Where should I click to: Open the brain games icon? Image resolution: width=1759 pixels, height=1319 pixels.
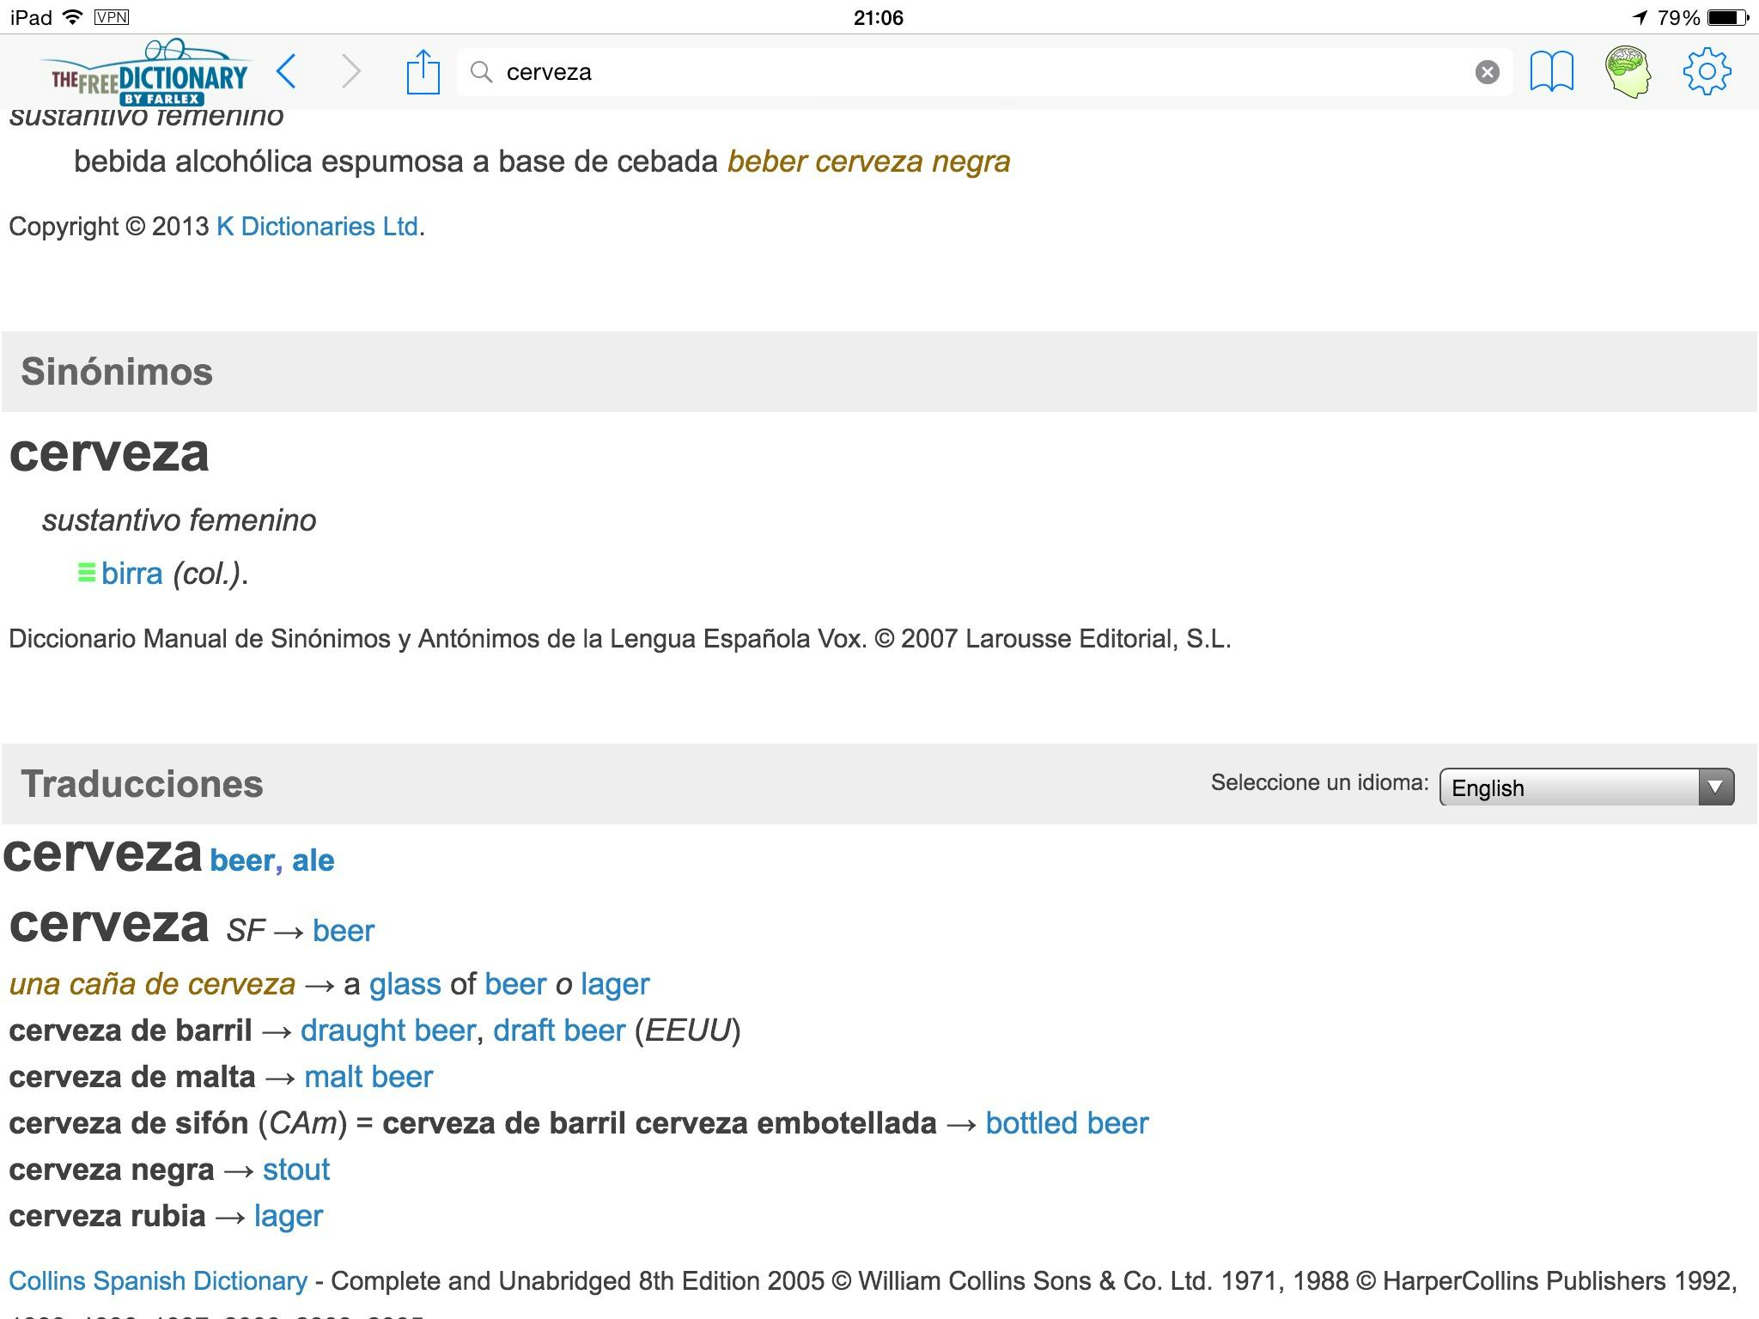1628,71
